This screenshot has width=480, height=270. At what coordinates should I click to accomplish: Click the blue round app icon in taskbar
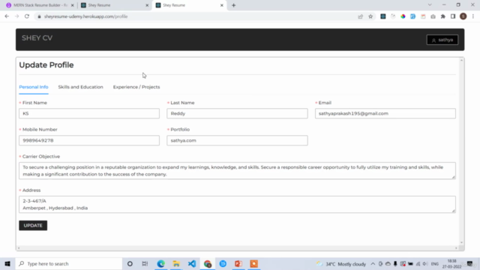click(x=223, y=263)
